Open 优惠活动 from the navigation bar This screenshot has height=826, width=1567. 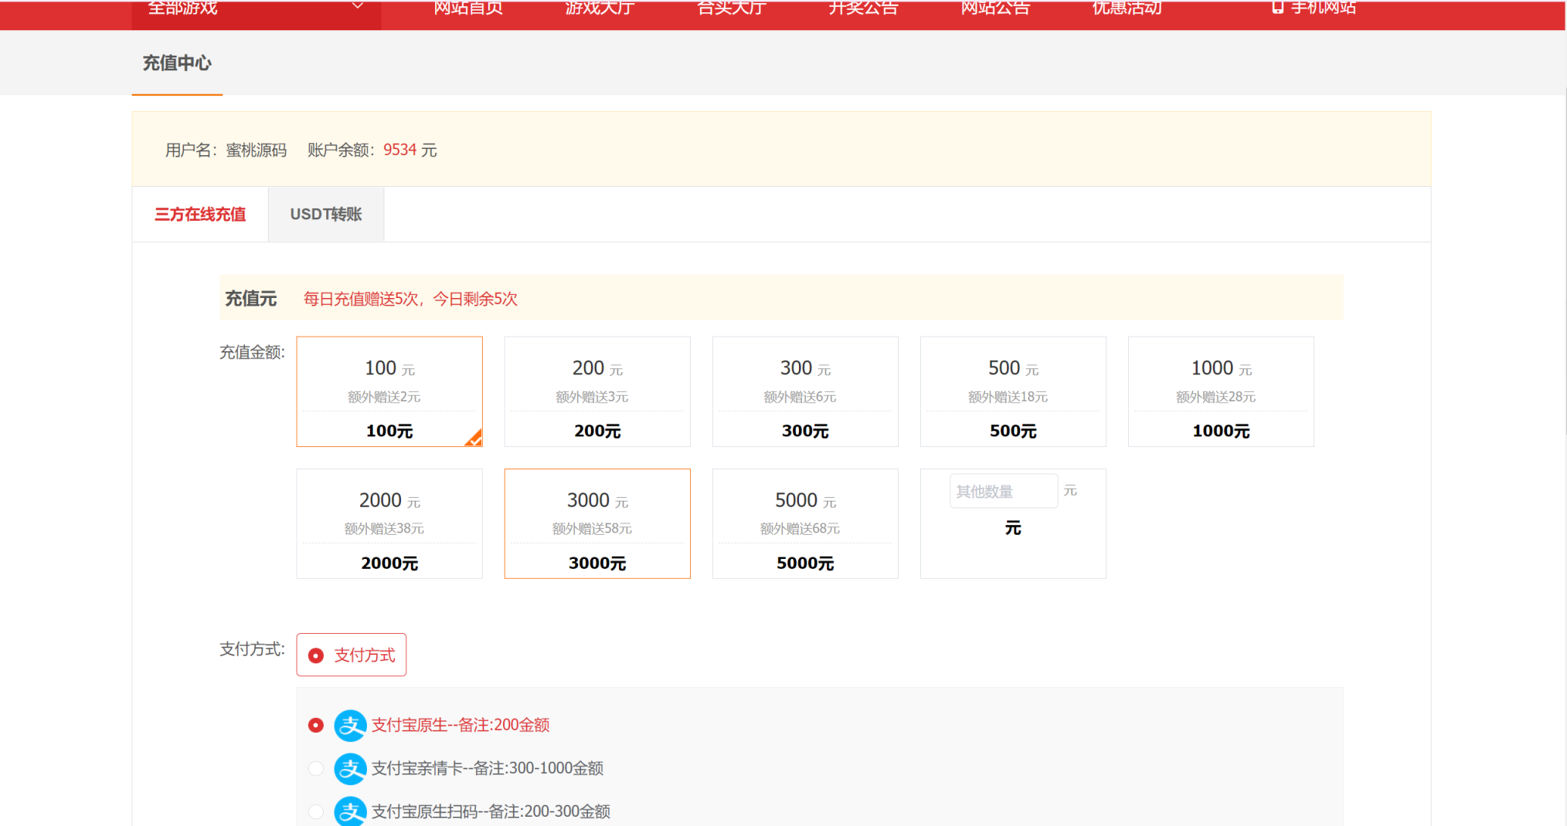[x=1127, y=8]
